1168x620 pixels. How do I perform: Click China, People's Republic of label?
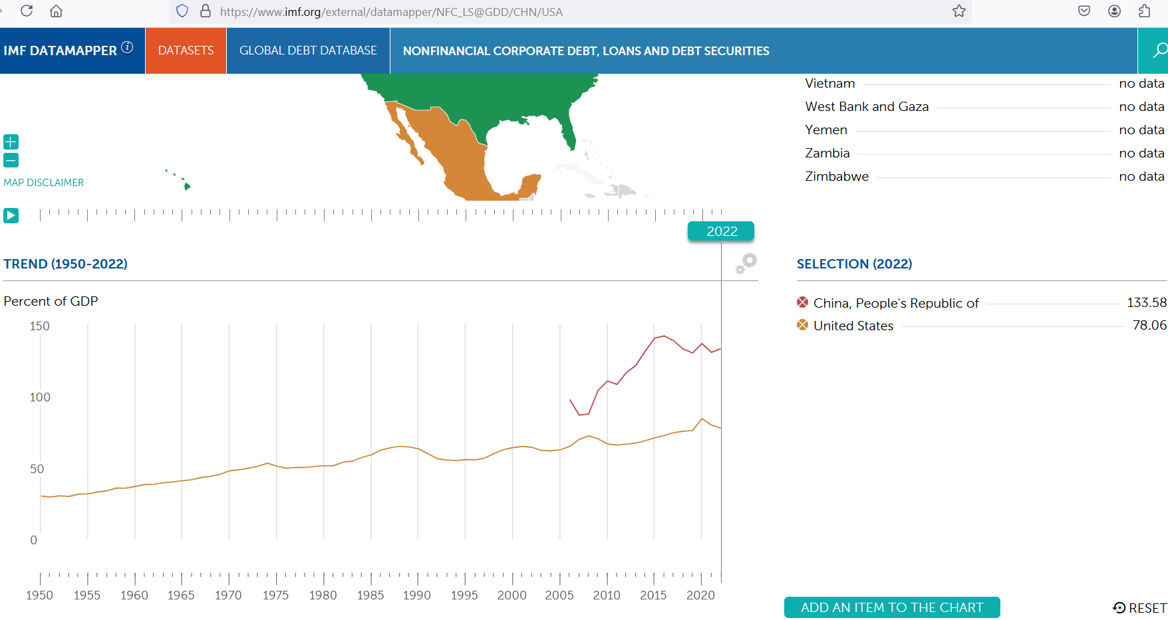coord(896,303)
